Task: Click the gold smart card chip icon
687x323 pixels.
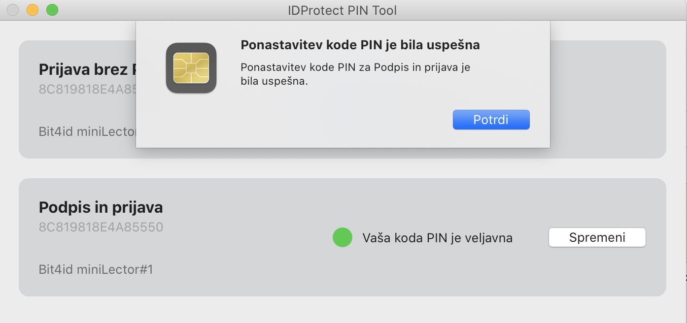Action: [x=191, y=68]
